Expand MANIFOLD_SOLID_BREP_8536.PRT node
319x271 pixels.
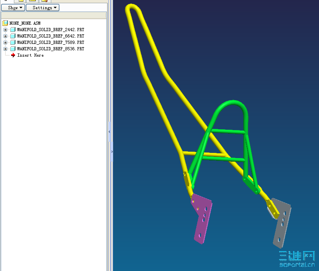[5, 49]
